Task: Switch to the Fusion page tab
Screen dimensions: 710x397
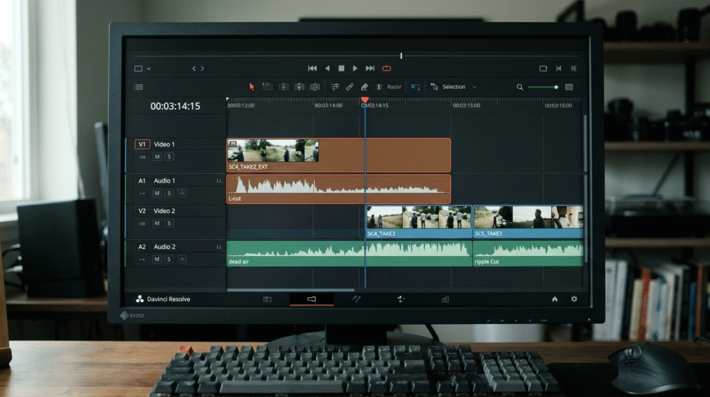Action: tap(401, 299)
